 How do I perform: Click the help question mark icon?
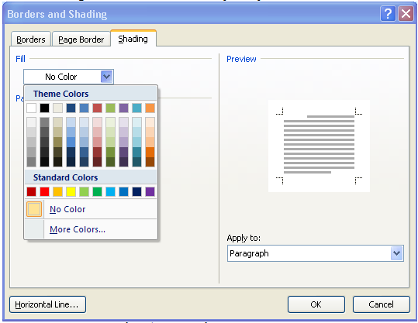coord(388,13)
